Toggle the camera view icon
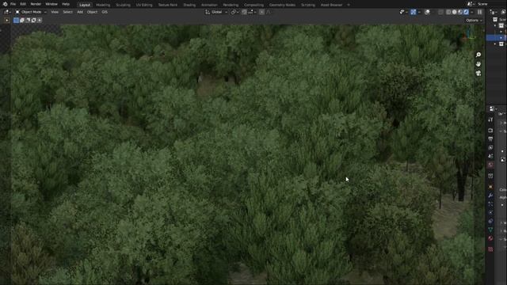Screen dimensions: 507x285 (x=478, y=74)
